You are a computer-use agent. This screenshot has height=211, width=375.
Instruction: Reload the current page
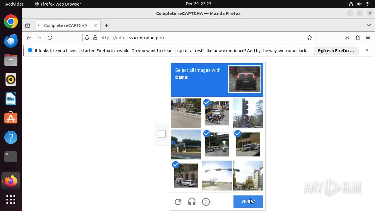coord(50,38)
